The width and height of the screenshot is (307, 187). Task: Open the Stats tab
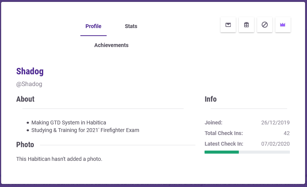pyautogui.click(x=131, y=26)
